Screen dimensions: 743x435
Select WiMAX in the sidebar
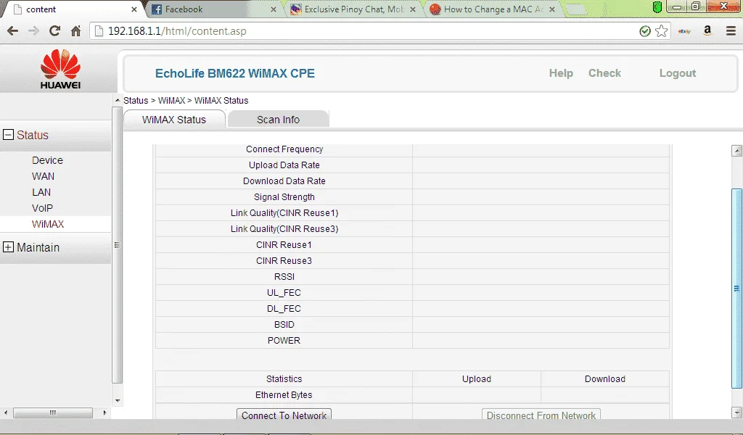click(x=48, y=224)
